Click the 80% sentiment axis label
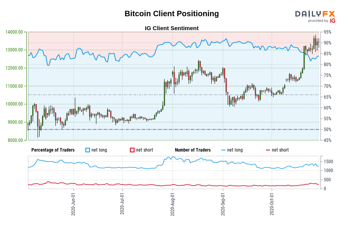Screen dimensions: 349x232 click(327, 65)
